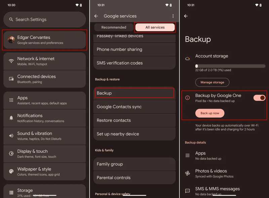Tap the Connected devices icon

point(11,79)
